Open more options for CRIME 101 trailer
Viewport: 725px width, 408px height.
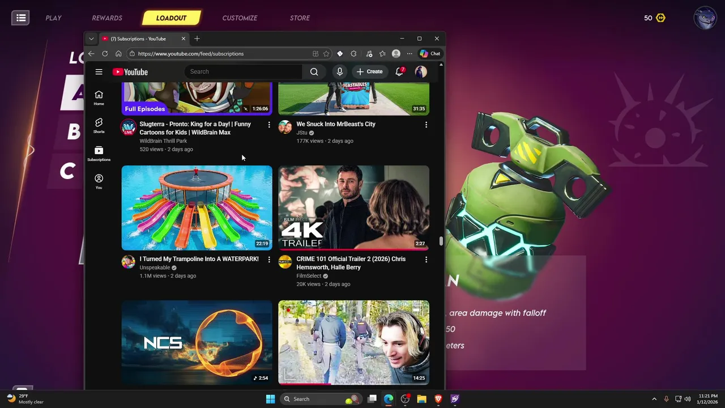pos(426,260)
